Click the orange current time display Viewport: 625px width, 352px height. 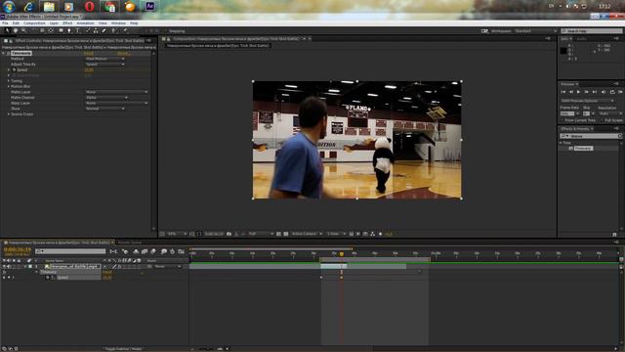18,250
